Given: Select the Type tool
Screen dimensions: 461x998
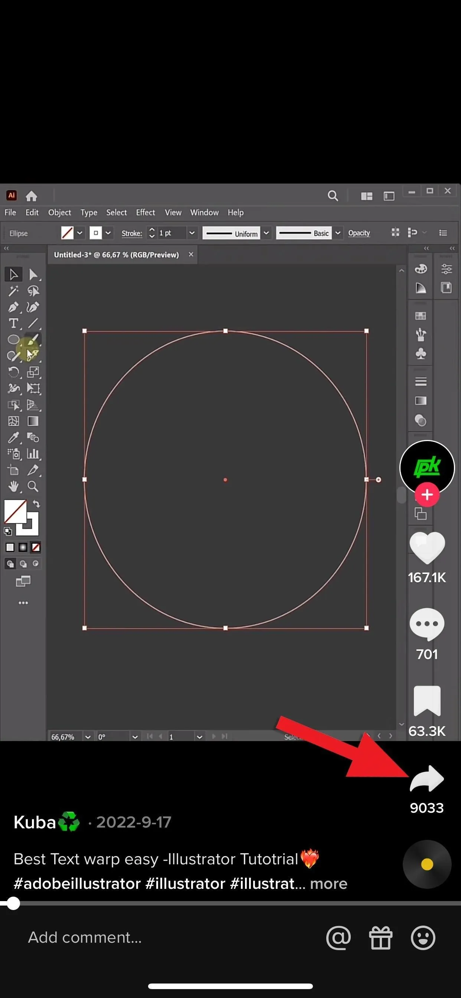Looking at the screenshot, I should pyautogui.click(x=14, y=323).
